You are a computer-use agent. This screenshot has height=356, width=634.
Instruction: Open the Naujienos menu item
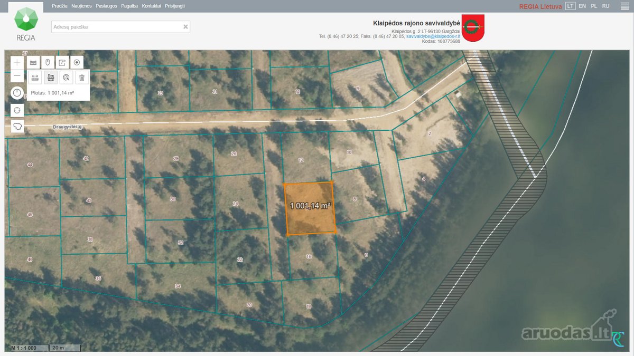tap(81, 6)
